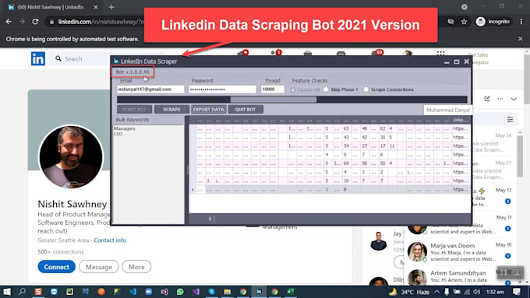Collapse the messaging panel with chevron

[514, 99]
